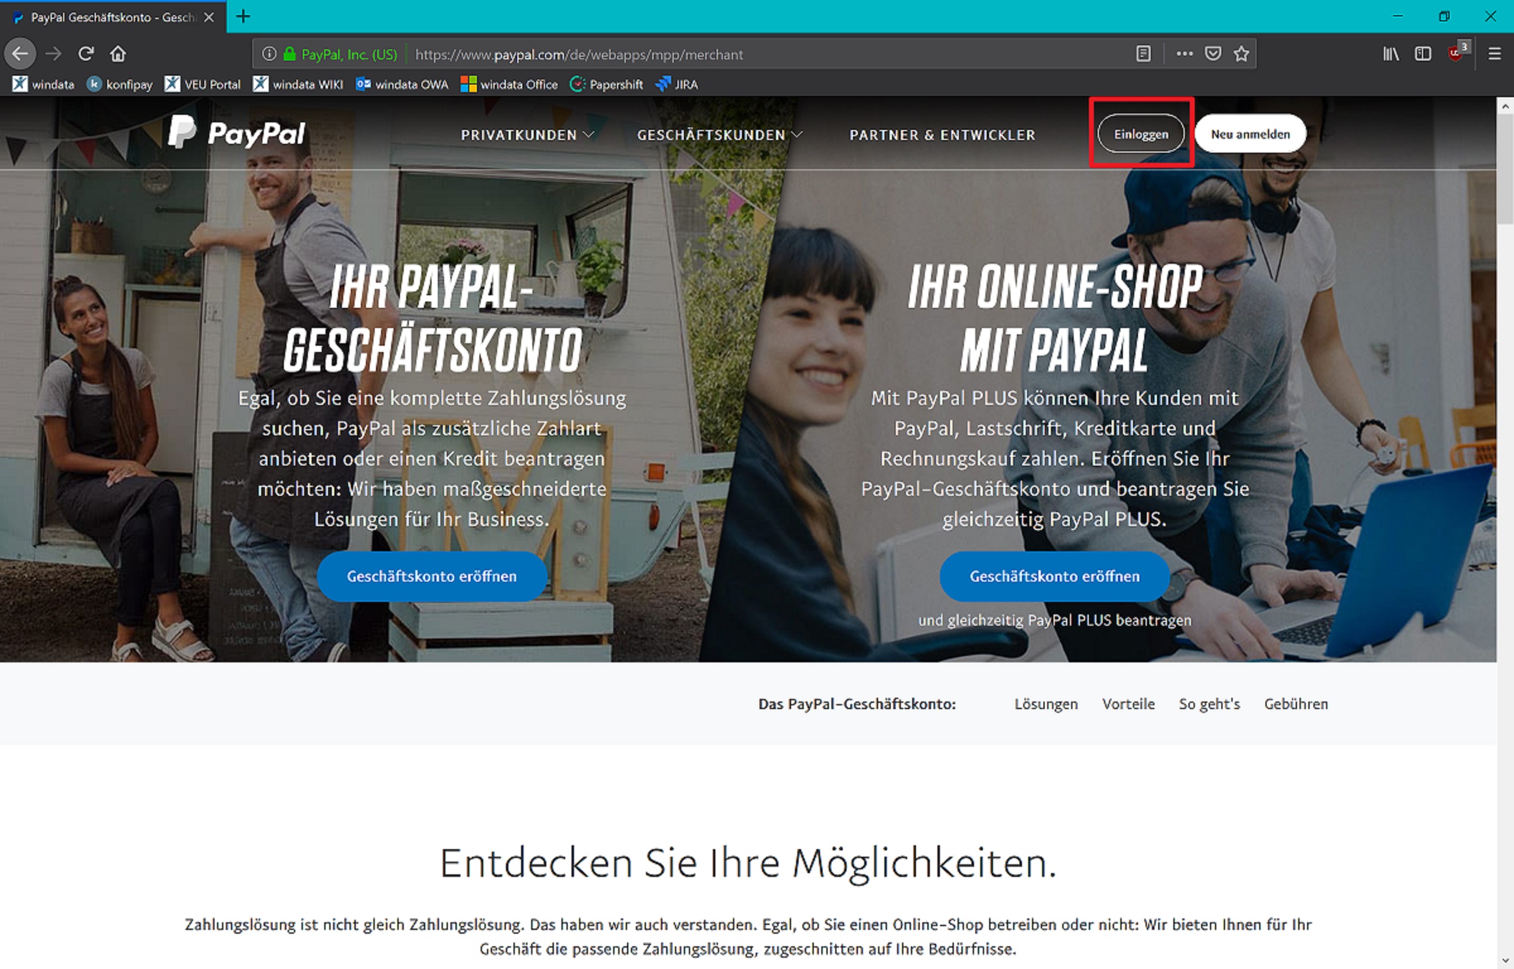Jump to the Vorteile section
Image resolution: width=1514 pixels, height=969 pixels.
[x=1128, y=704]
